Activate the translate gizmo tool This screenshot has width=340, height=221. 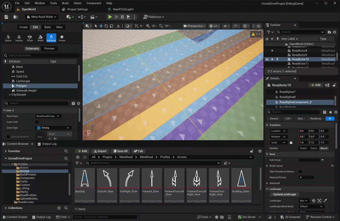(x=101, y=26)
